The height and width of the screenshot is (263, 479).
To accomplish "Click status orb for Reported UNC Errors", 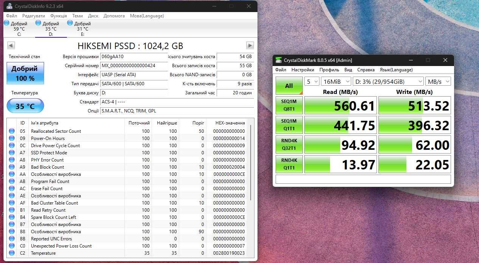I will 12,239.
